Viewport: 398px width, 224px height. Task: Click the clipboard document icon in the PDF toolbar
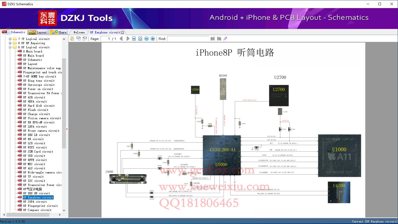(x=72, y=39)
